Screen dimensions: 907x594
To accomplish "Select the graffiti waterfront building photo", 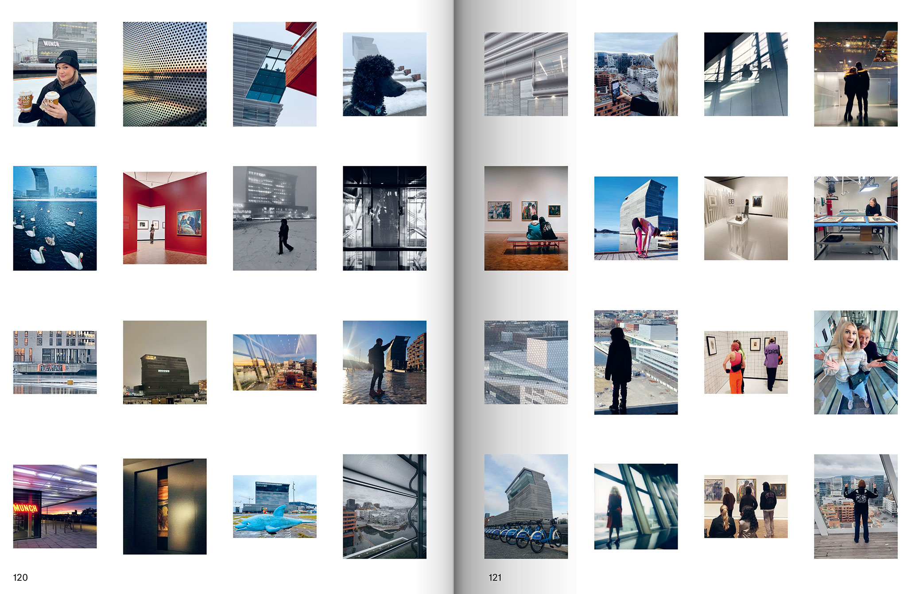I will pyautogui.click(x=55, y=362).
